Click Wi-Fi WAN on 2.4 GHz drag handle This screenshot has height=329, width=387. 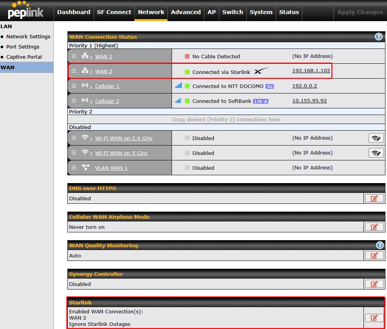coord(74,138)
